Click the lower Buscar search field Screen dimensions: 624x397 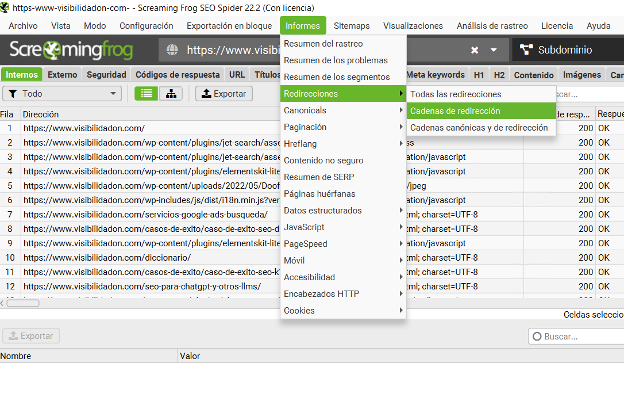576,337
